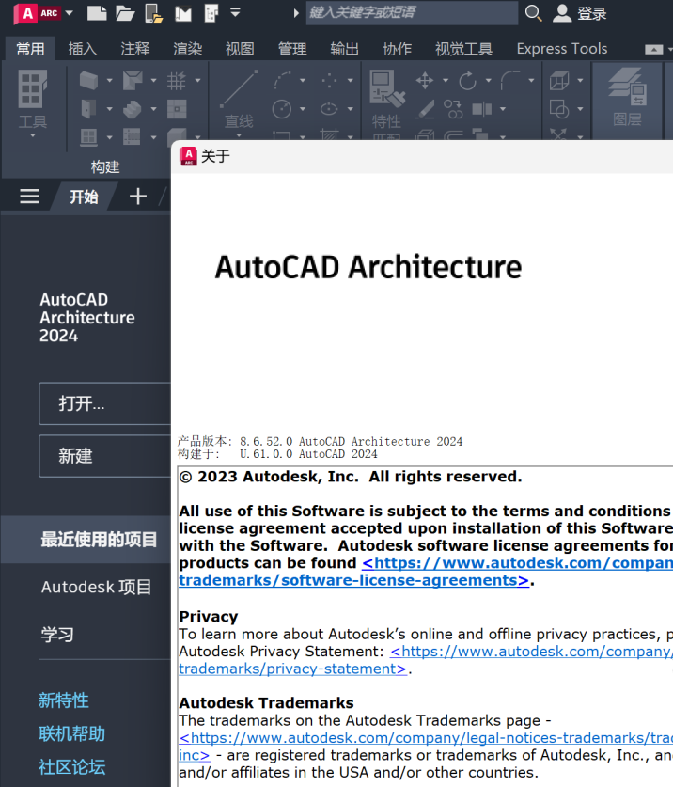Select the Circle draw tool
Image resolution: width=673 pixels, height=787 pixels.
point(282,109)
